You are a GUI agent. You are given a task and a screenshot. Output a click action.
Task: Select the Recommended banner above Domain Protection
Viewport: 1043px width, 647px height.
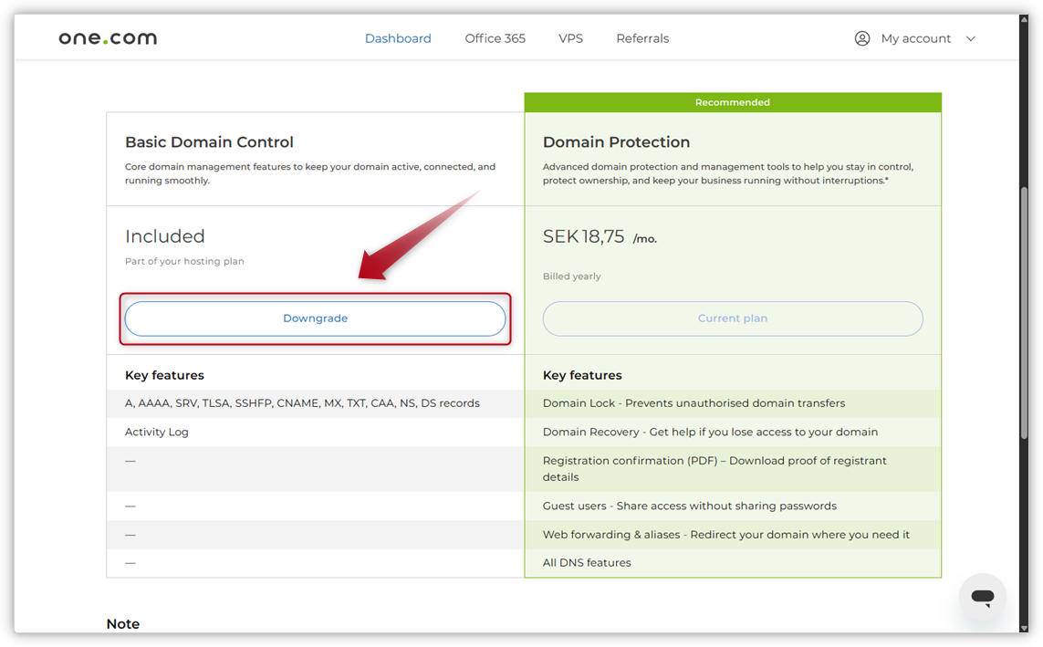[733, 101]
